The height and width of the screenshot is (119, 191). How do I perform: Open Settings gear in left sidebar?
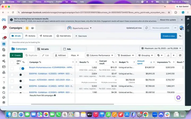[4, 88]
